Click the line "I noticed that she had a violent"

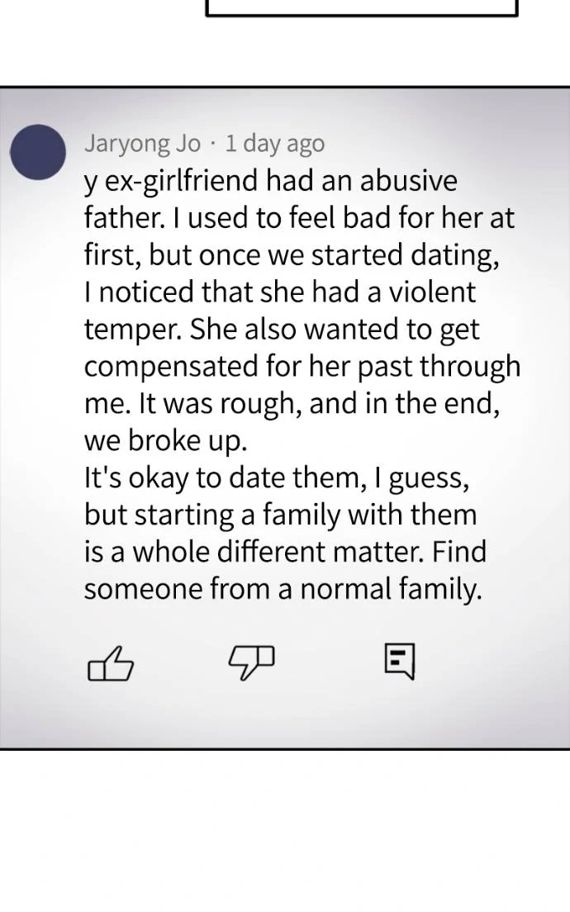[280, 292]
